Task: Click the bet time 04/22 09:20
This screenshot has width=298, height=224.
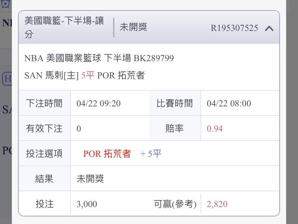Action: click(x=98, y=104)
